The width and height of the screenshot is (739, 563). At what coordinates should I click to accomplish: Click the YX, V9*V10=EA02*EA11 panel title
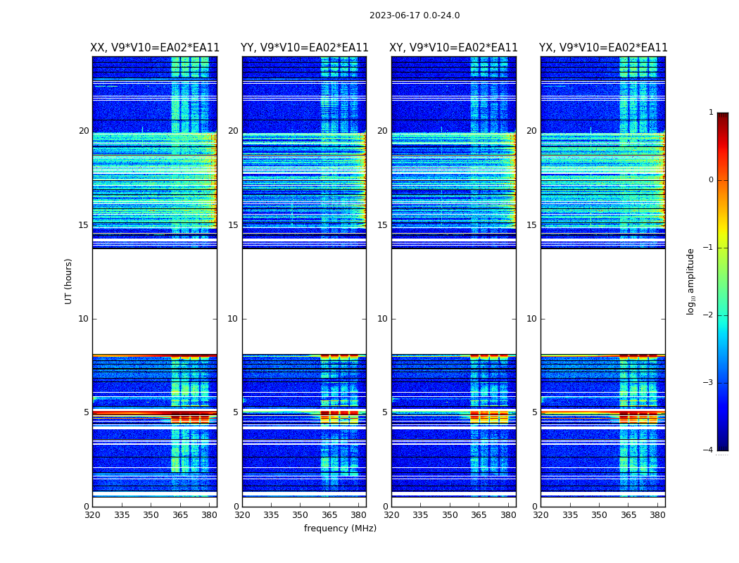pos(603,48)
